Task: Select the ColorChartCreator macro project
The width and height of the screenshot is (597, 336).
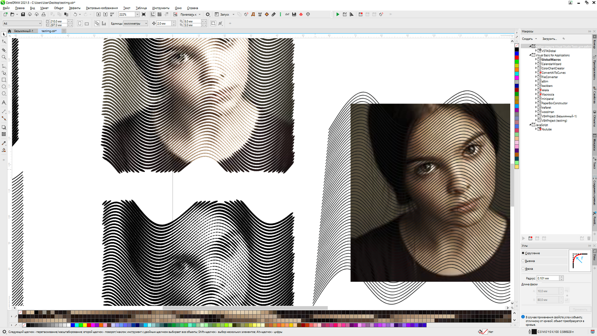Action: click(553, 68)
